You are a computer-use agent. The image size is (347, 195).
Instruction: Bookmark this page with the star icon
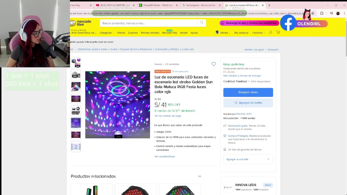click(313, 13)
